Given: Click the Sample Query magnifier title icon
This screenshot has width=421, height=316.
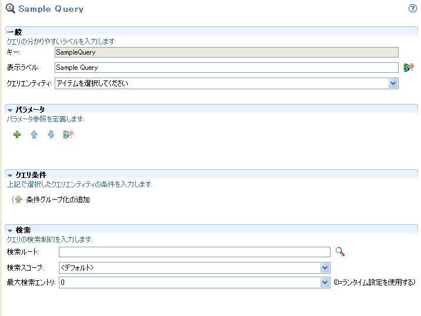Looking at the screenshot, I should [x=10, y=8].
